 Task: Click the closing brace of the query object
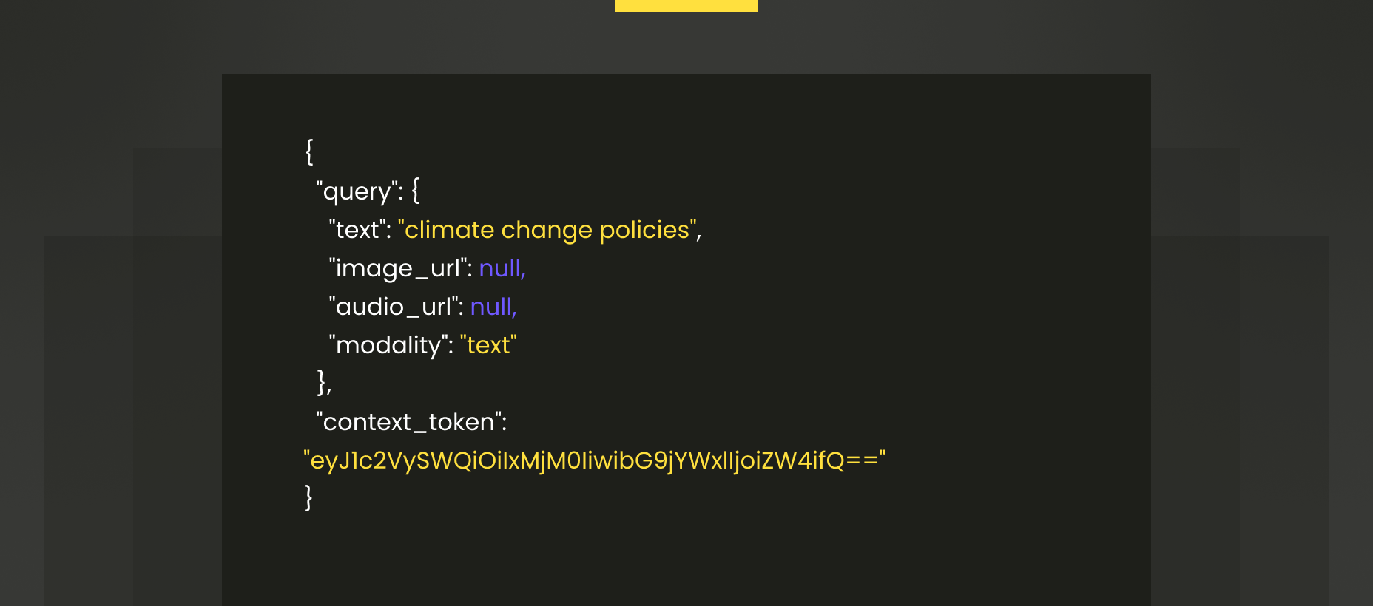coord(322,383)
